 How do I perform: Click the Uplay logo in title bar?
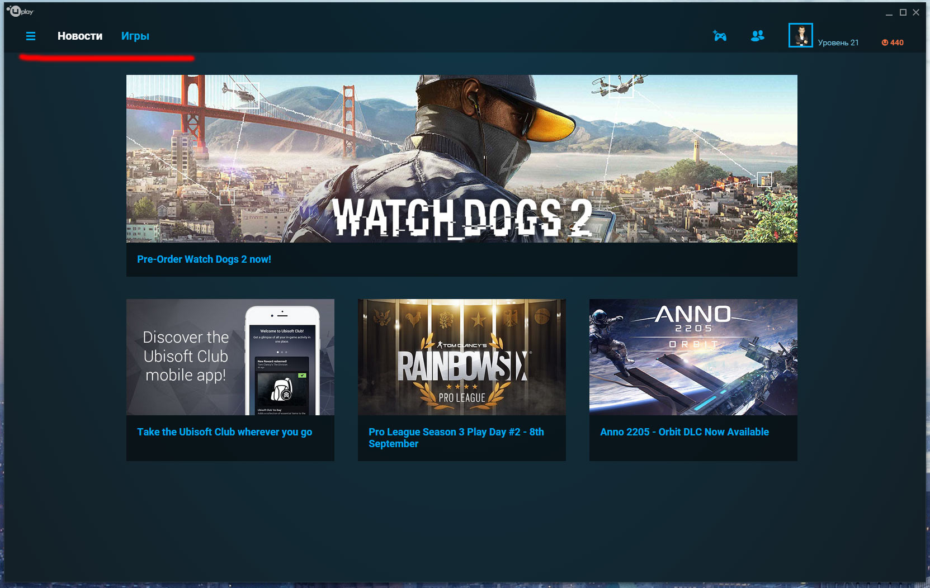tap(20, 11)
